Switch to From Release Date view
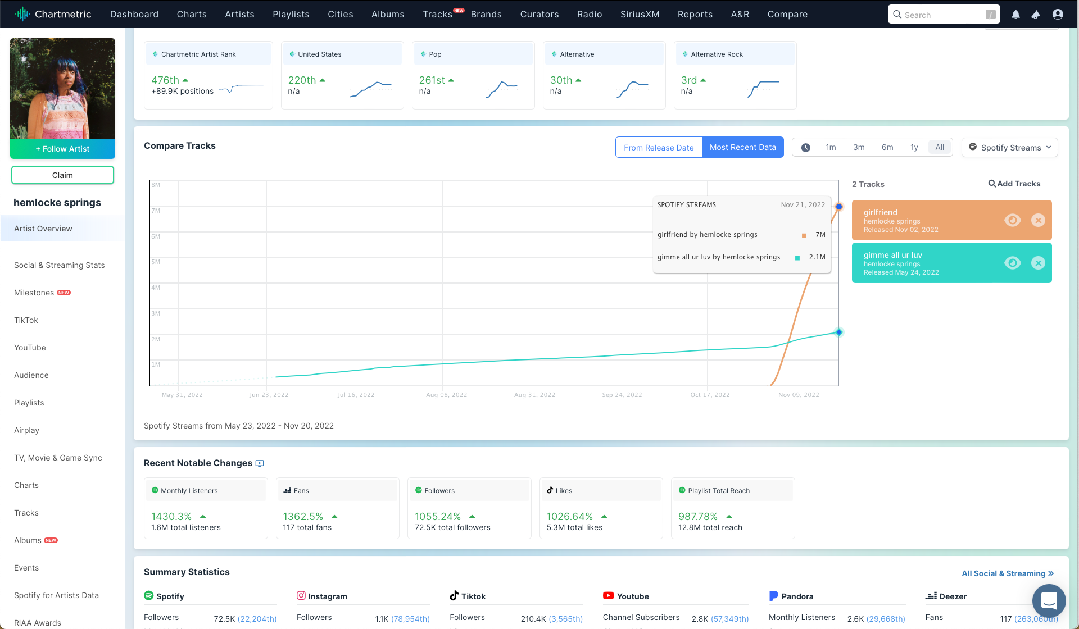 (659, 148)
